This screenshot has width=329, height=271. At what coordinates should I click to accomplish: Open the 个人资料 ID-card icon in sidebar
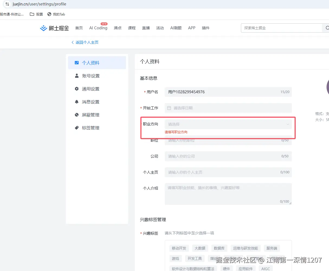pyautogui.click(x=77, y=62)
